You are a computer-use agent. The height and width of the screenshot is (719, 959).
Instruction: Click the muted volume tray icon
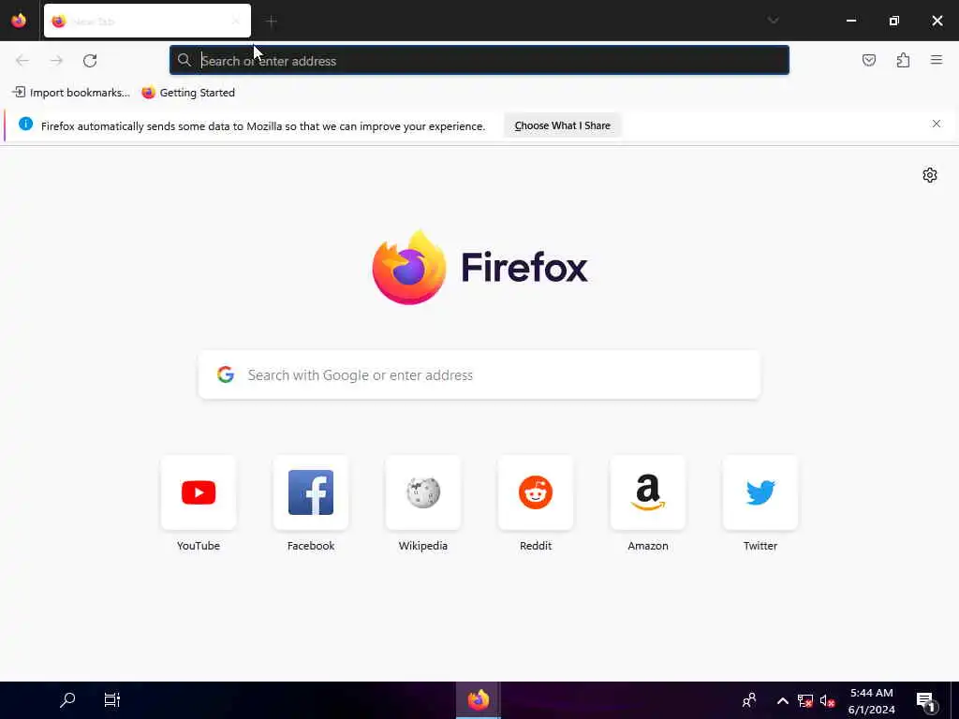click(x=827, y=700)
